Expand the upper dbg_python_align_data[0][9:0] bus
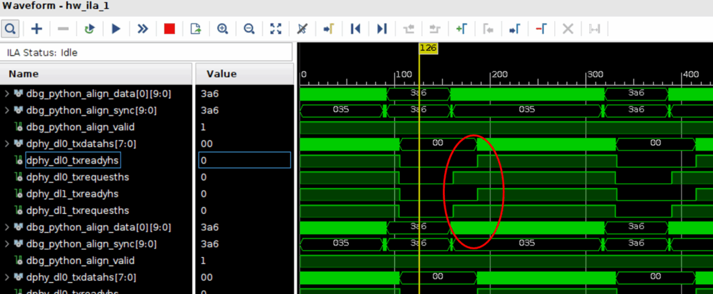Image resolution: width=713 pixels, height=294 pixels. [x=7, y=94]
